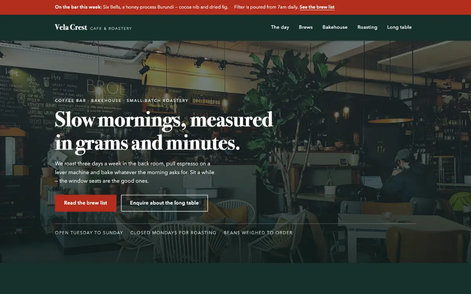Click 'Filter is poured from 7am daily.' text
Viewport: 471px width, 294px height.
(266, 7)
